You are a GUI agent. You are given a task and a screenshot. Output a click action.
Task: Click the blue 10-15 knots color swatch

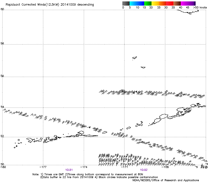141,3
